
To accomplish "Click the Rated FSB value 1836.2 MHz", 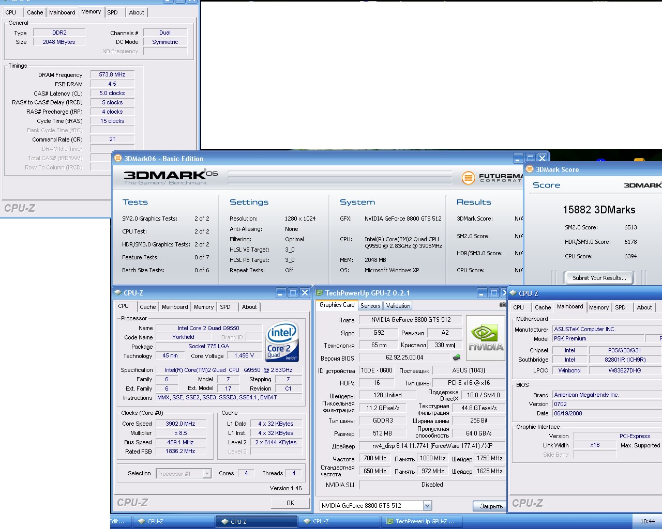I will point(180,451).
